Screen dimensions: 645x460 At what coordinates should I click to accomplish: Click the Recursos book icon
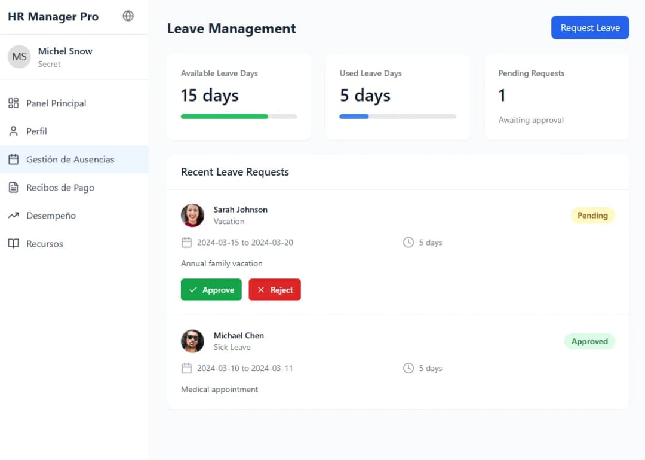[x=13, y=244]
